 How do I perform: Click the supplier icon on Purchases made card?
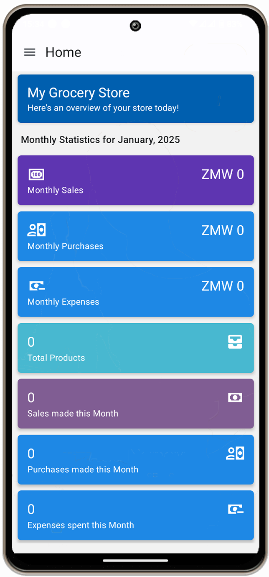pos(235,453)
